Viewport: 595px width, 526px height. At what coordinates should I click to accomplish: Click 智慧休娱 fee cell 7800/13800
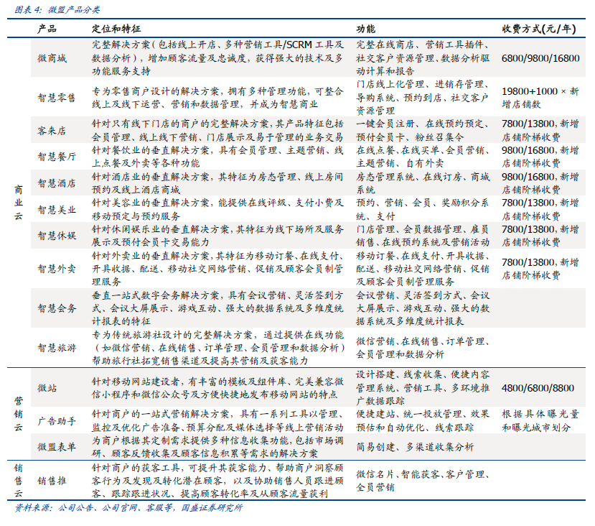coord(540,236)
